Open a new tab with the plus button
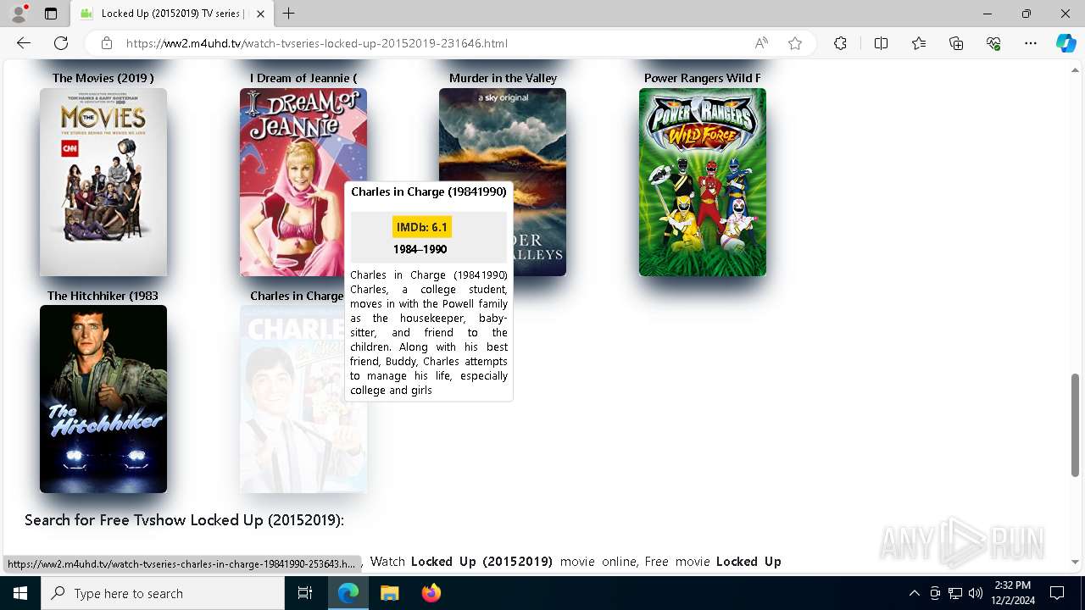 (x=289, y=14)
